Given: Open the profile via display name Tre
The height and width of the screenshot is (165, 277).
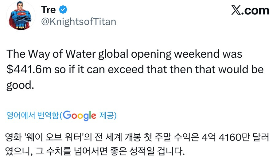Looking at the screenshot, I should pos(48,10).
